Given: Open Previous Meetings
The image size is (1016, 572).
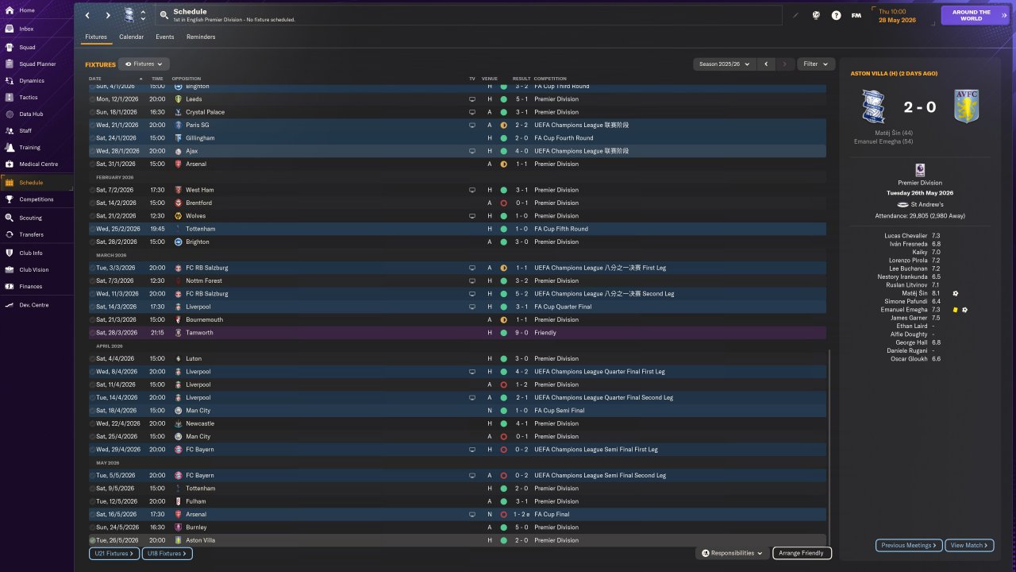Looking at the screenshot, I should (909, 546).
